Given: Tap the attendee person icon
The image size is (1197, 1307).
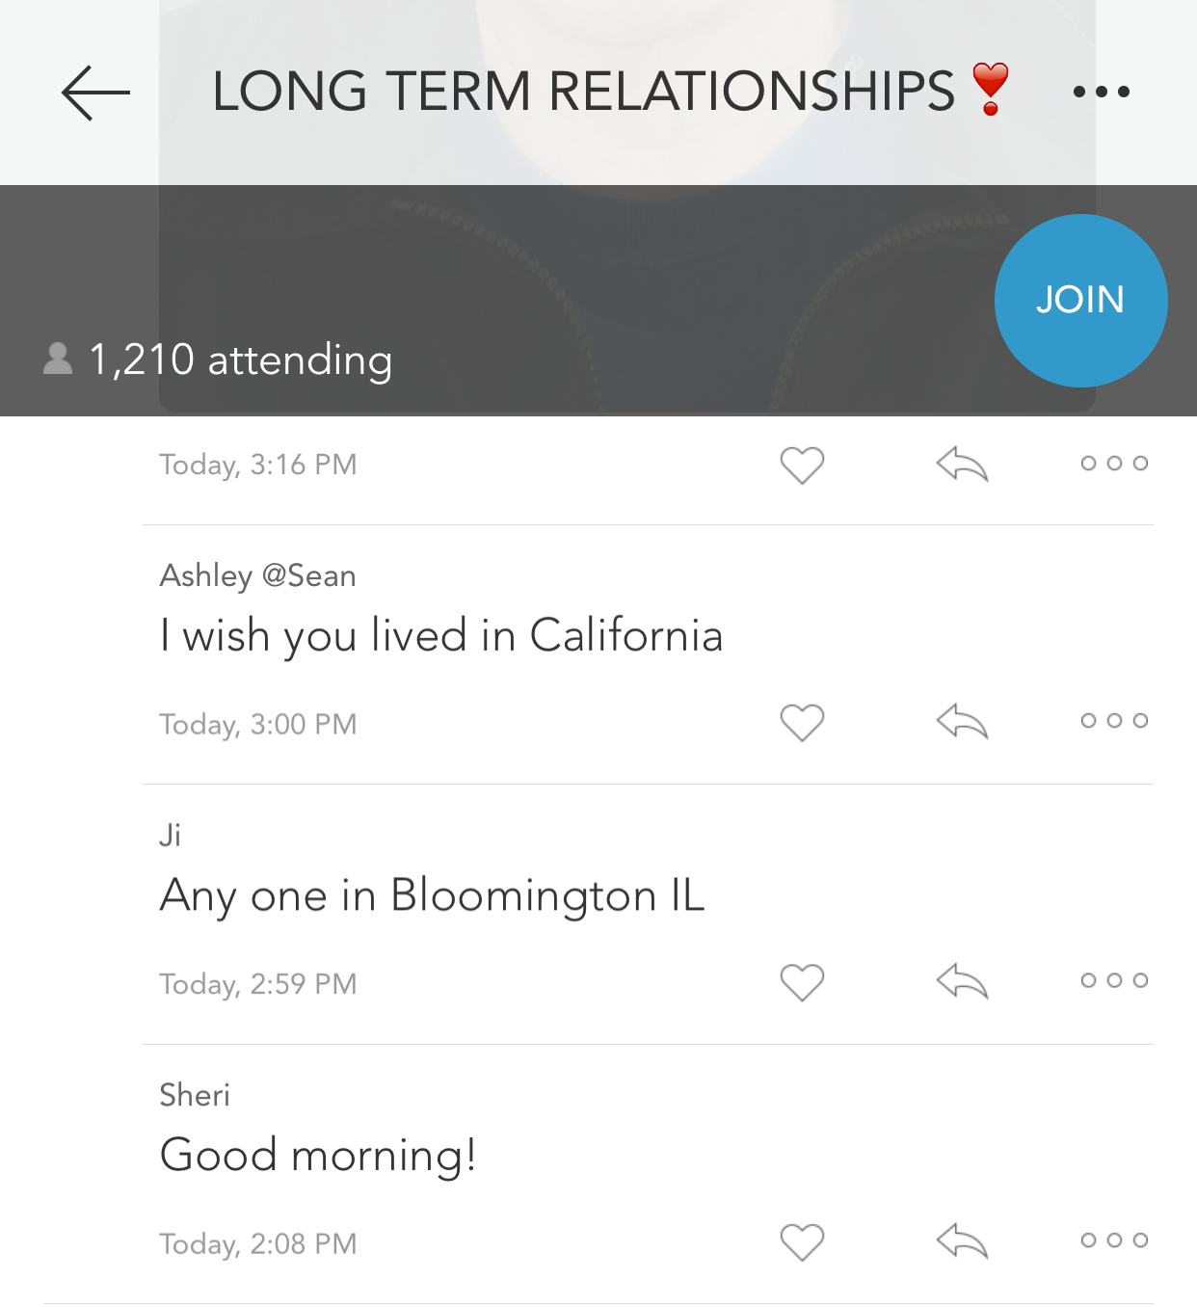Looking at the screenshot, I should point(58,359).
